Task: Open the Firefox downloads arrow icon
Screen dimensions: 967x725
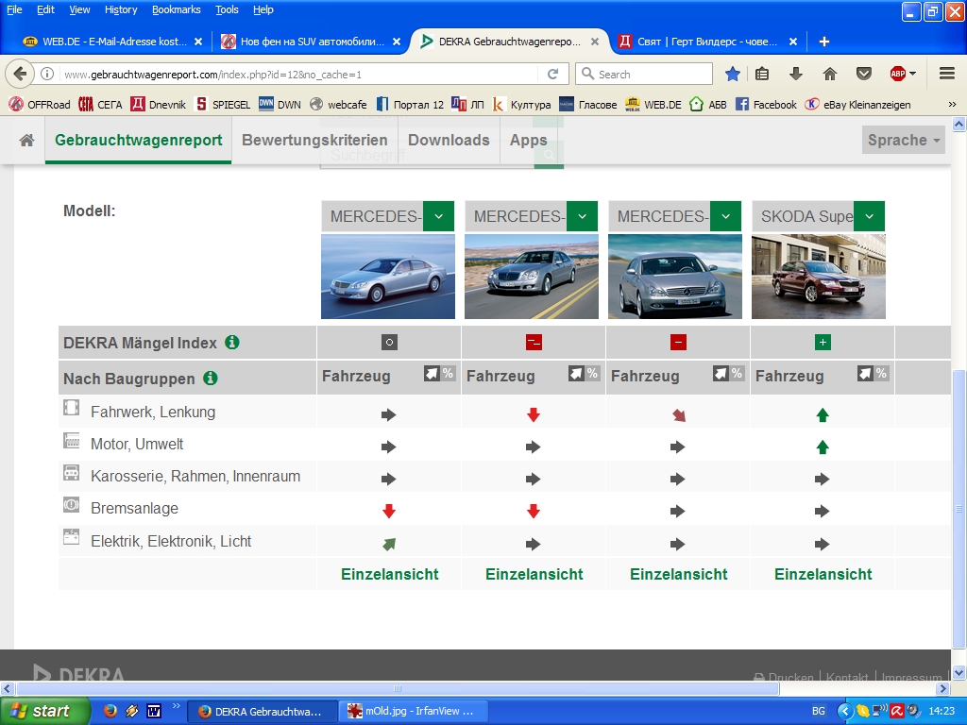Action: 796,74
